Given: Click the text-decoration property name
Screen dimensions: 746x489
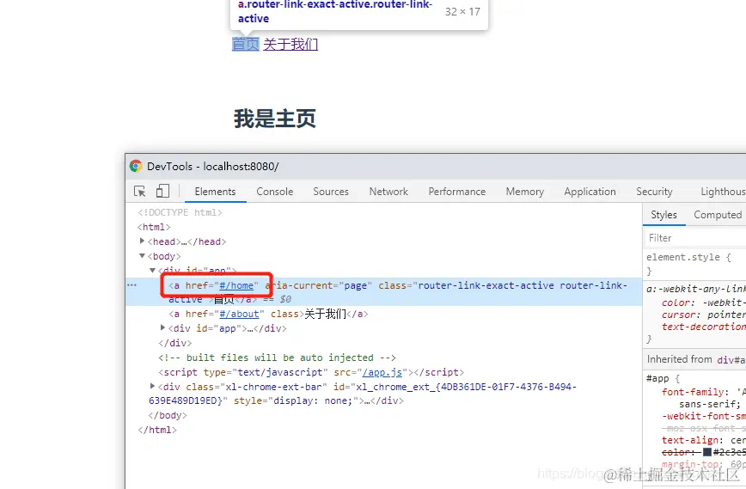Looking at the screenshot, I should [704, 327].
